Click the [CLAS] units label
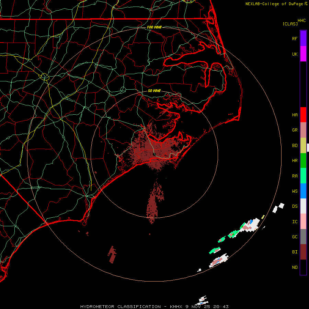Image resolution: width=309 pixels, height=309 pixels. coord(290,24)
